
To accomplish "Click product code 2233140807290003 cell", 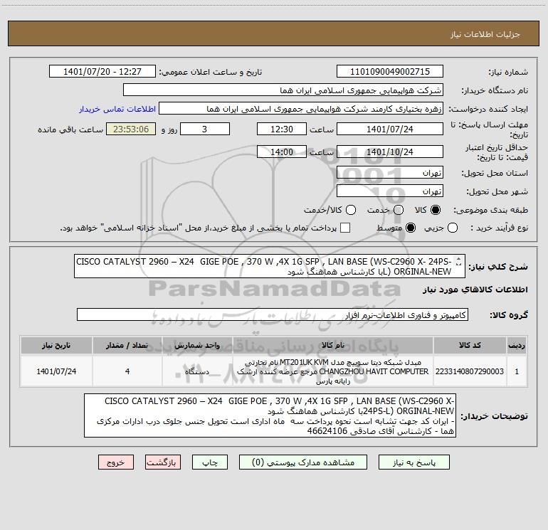I will coord(470,371).
